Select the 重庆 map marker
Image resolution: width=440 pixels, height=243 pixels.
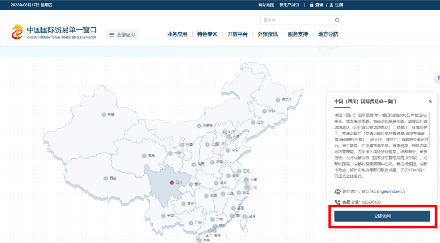click(191, 184)
